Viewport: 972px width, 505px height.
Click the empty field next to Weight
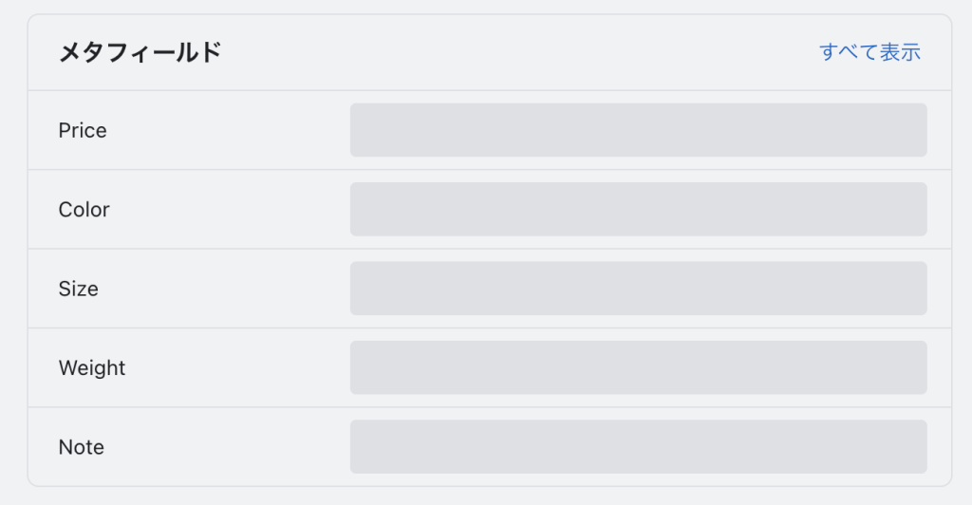[638, 367]
